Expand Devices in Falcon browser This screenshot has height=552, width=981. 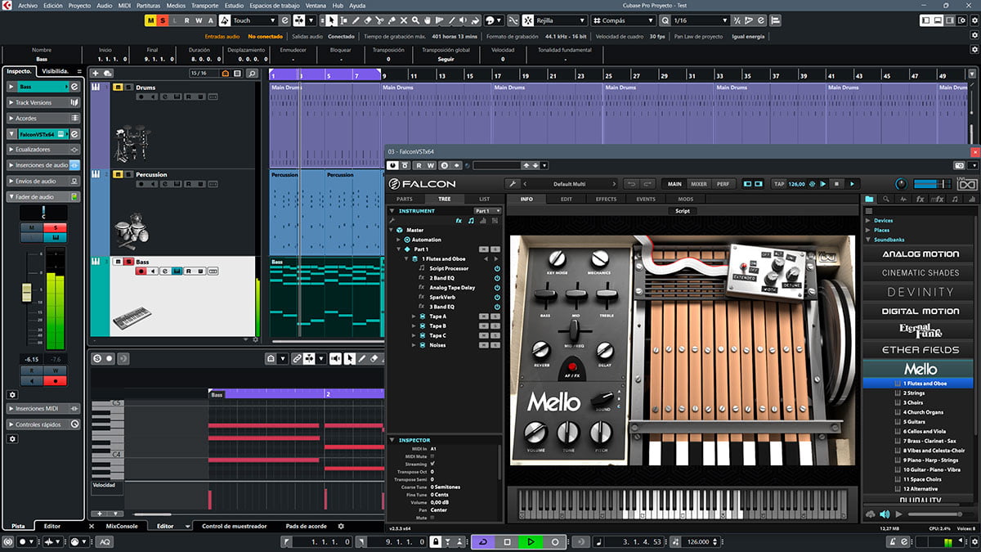click(868, 220)
